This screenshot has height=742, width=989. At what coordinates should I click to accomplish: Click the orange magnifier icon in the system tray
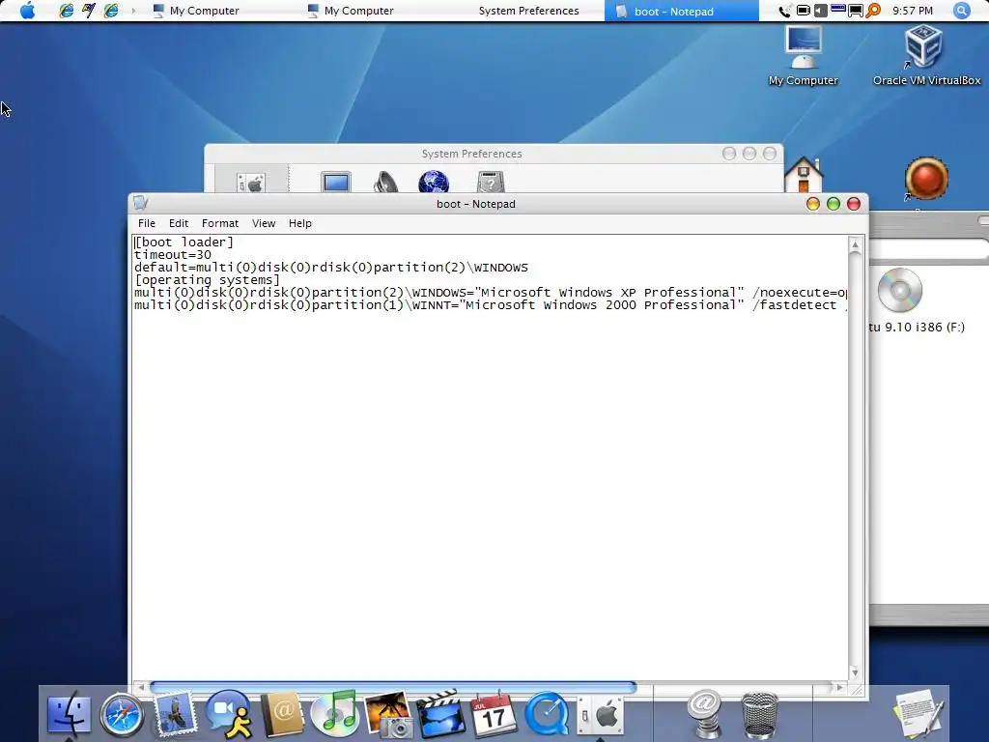873,11
